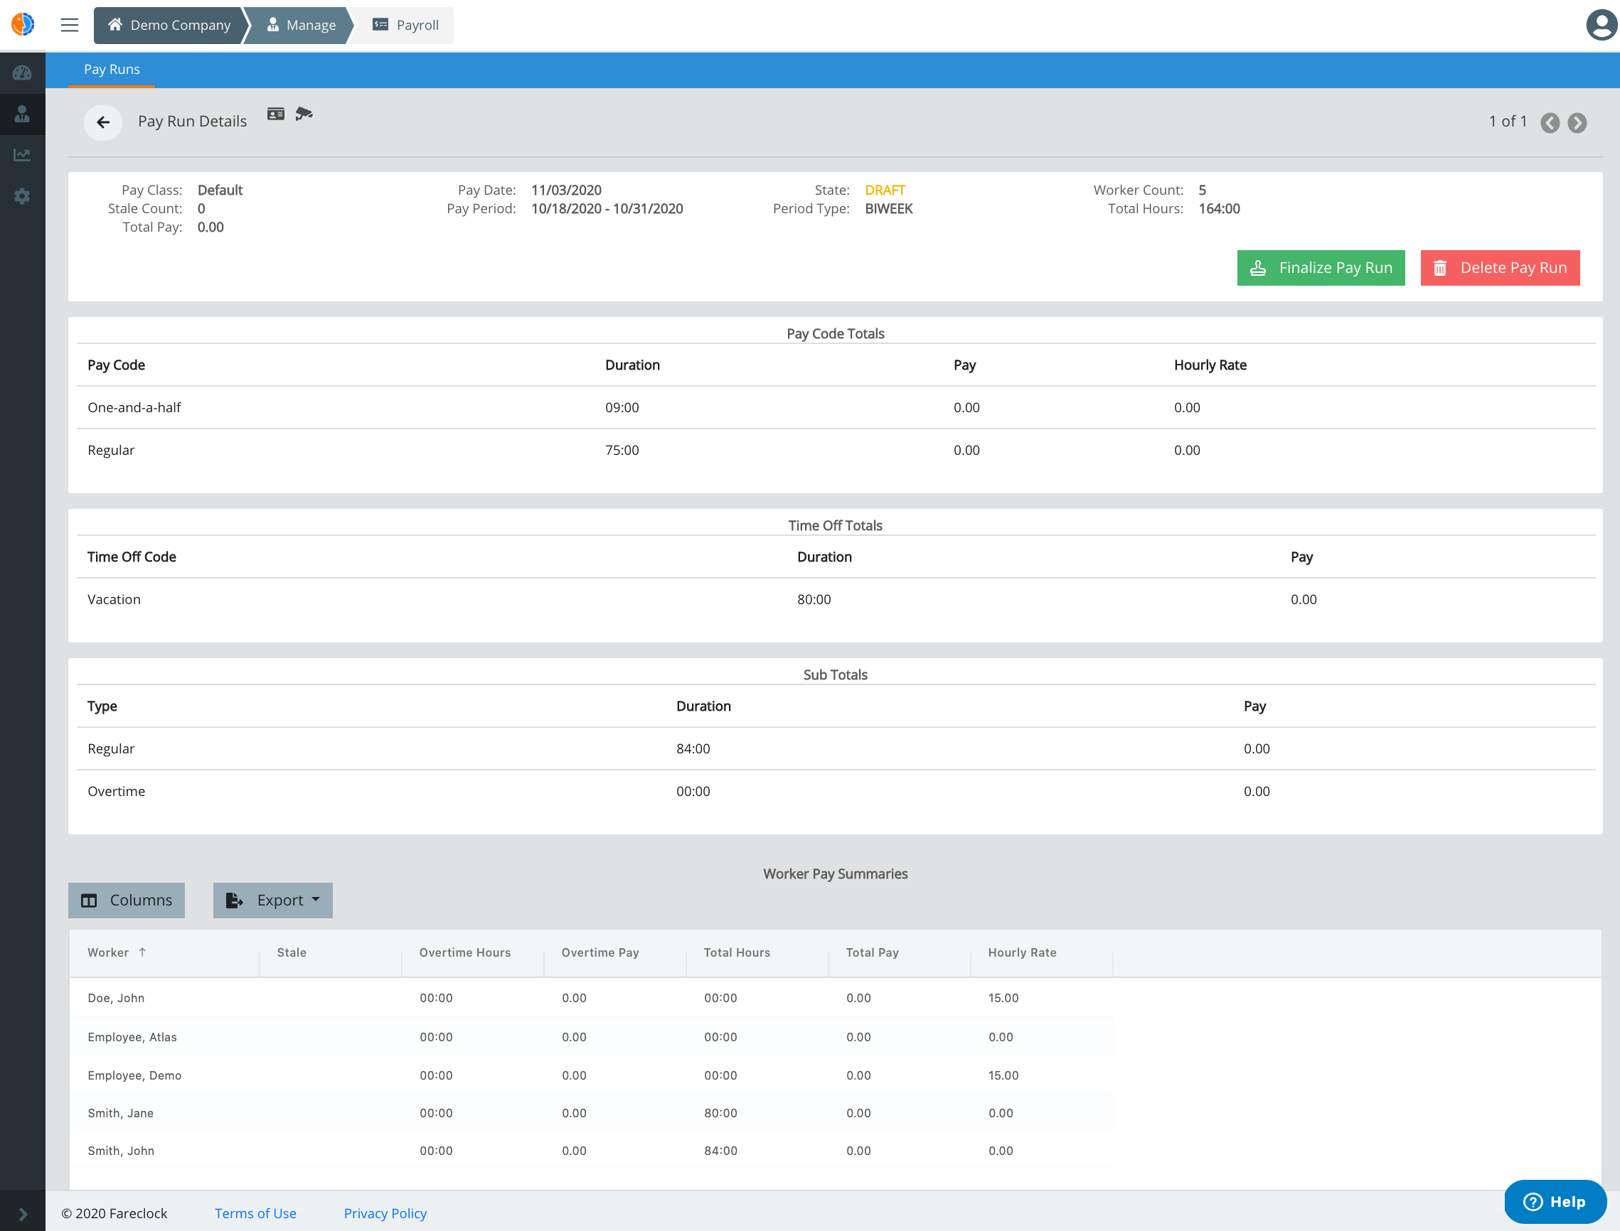Open the settings gear sidebar icon
The height and width of the screenshot is (1231, 1620).
22,195
